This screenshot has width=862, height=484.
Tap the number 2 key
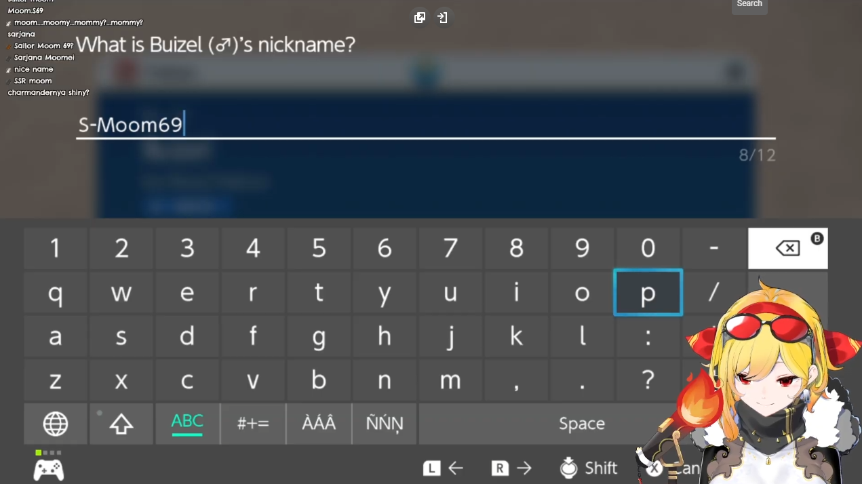click(121, 248)
